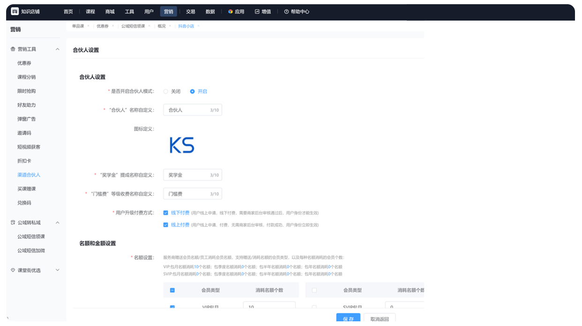
Task: Open the 应用 colorful apps icon
Action: tap(231, 12)
